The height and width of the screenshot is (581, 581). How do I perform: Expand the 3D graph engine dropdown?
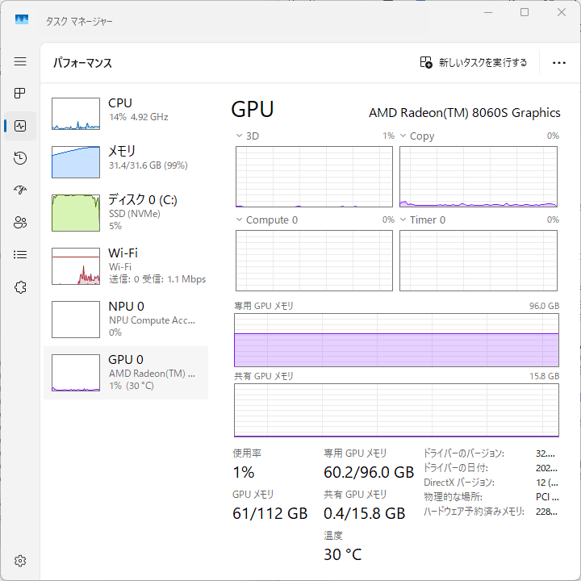(x=239, y=136)
